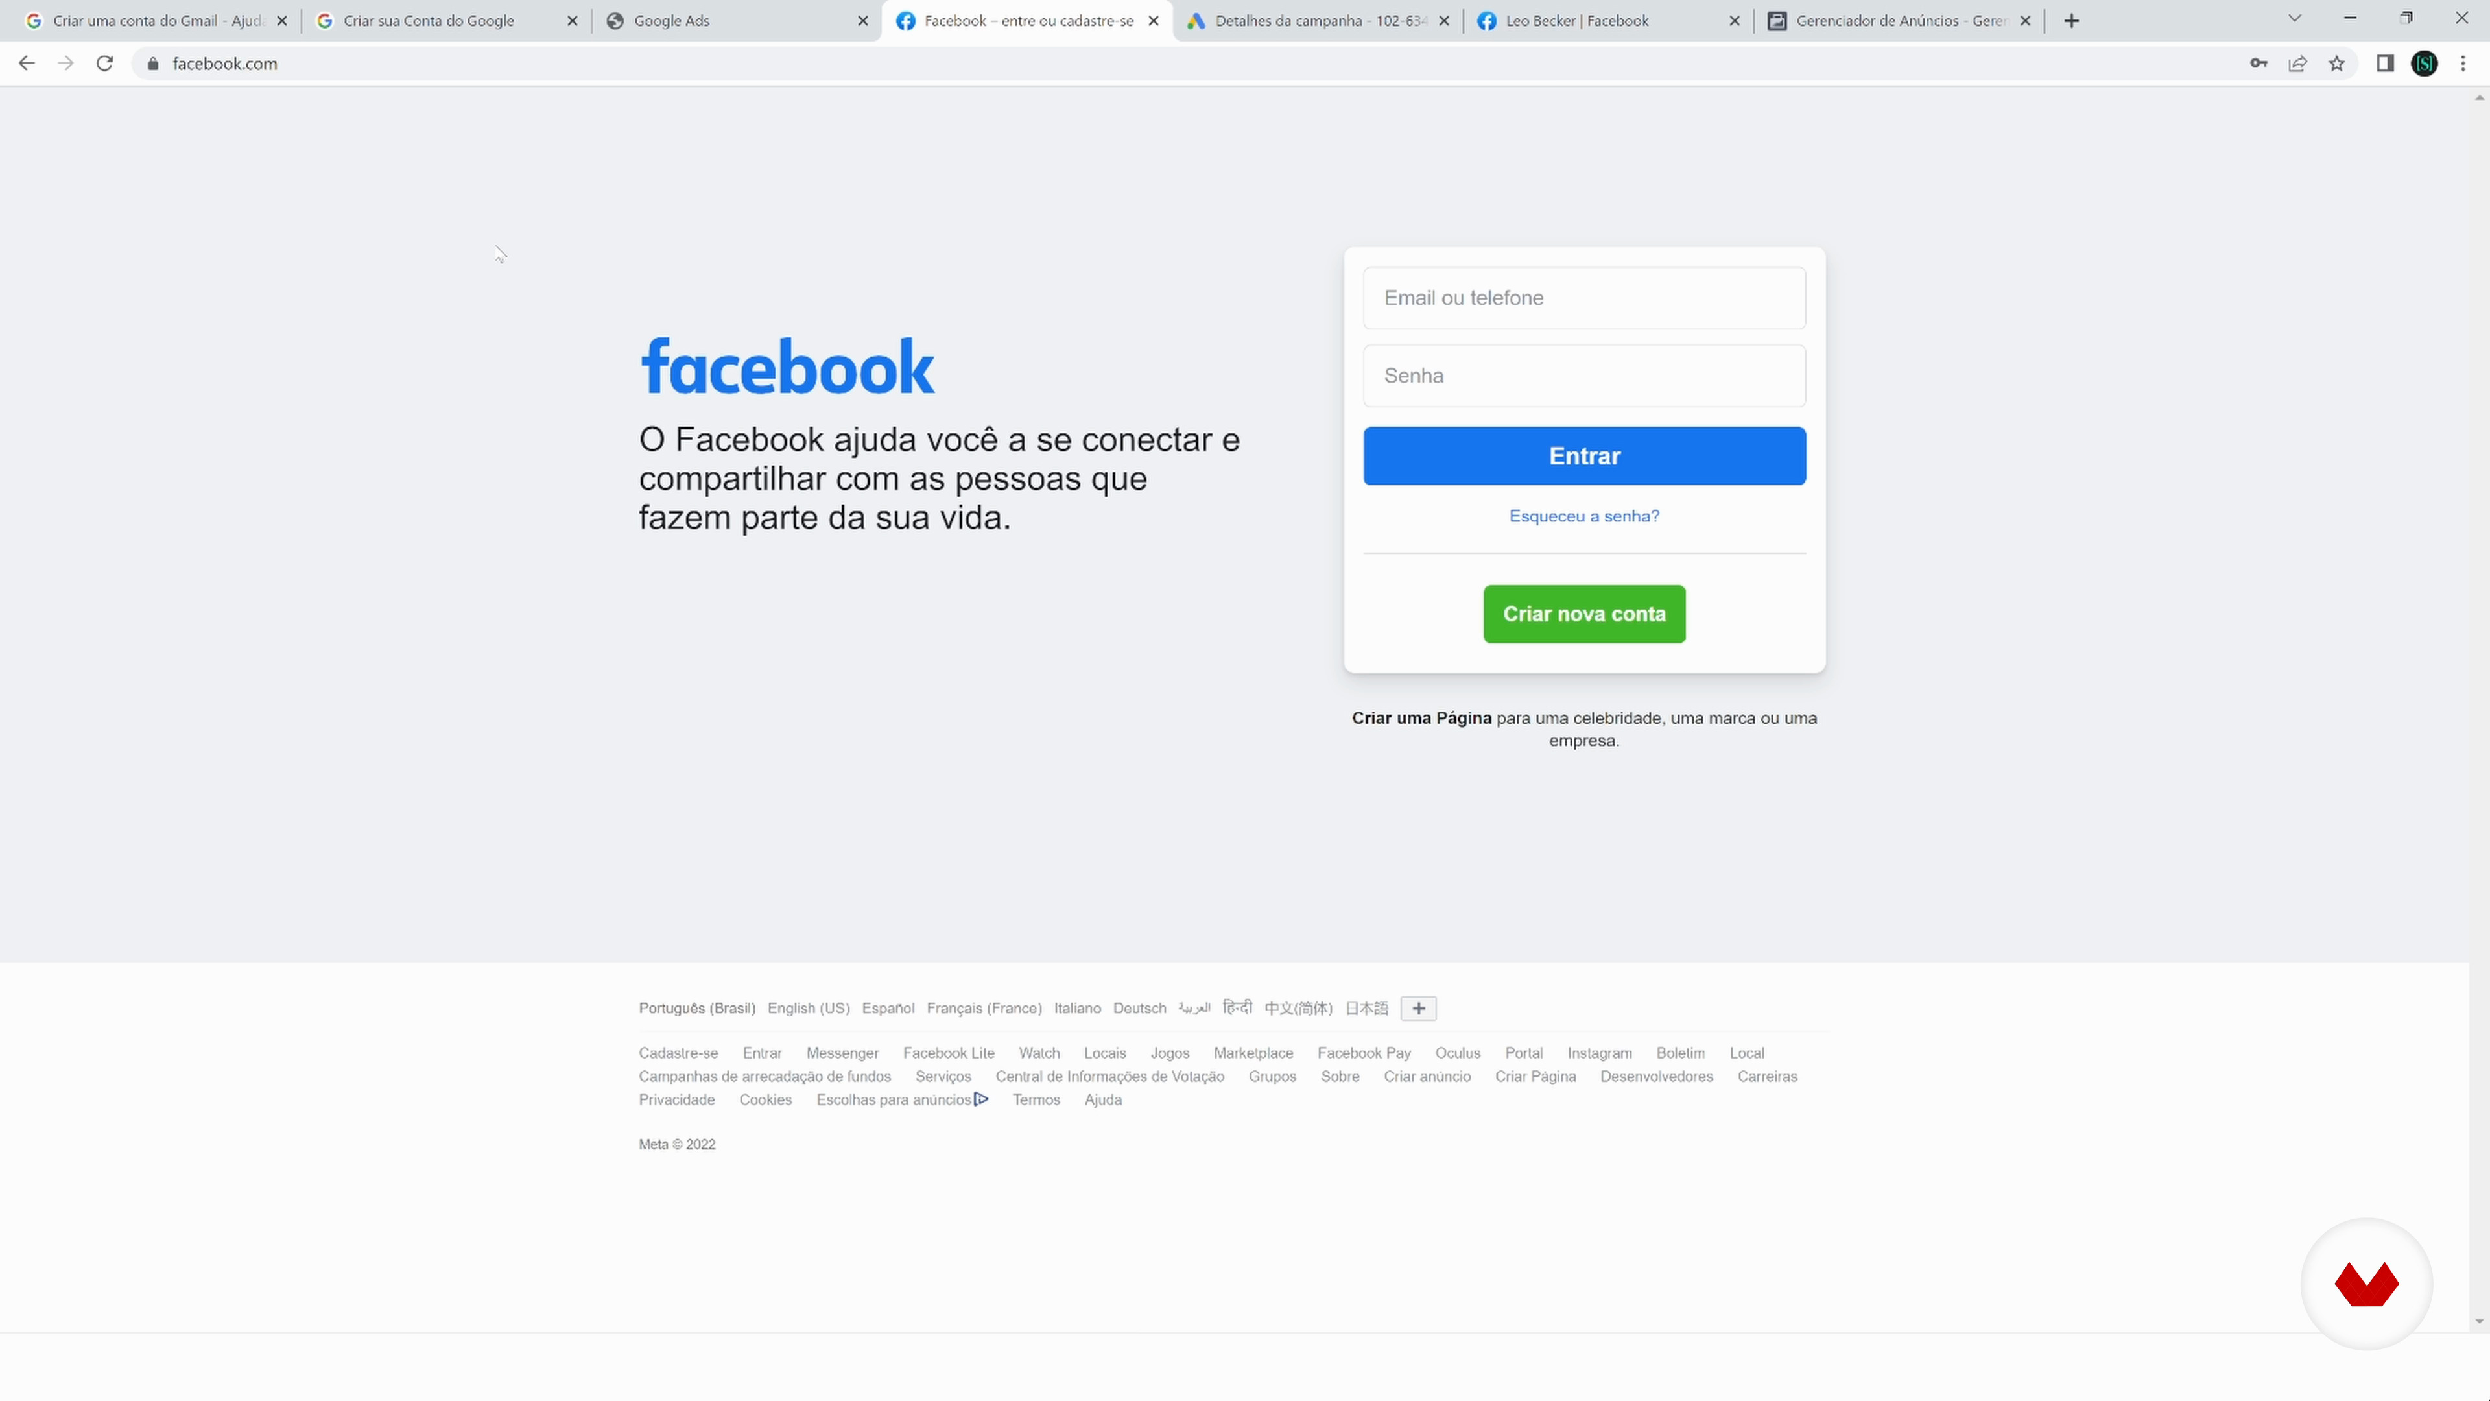The height and width of the screenshot is (1401, 2490).
Task: Open the browser side panel icon
Action: pos(2385,64)
